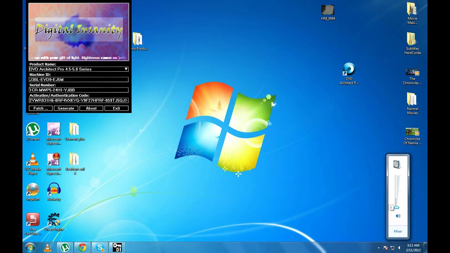Click the Exit button

[x=116, y=108]
